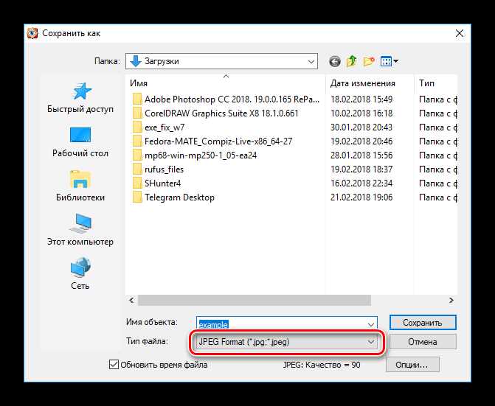495x406 pixels.
Task: Click the scroll right arrow
Action: 451,300
